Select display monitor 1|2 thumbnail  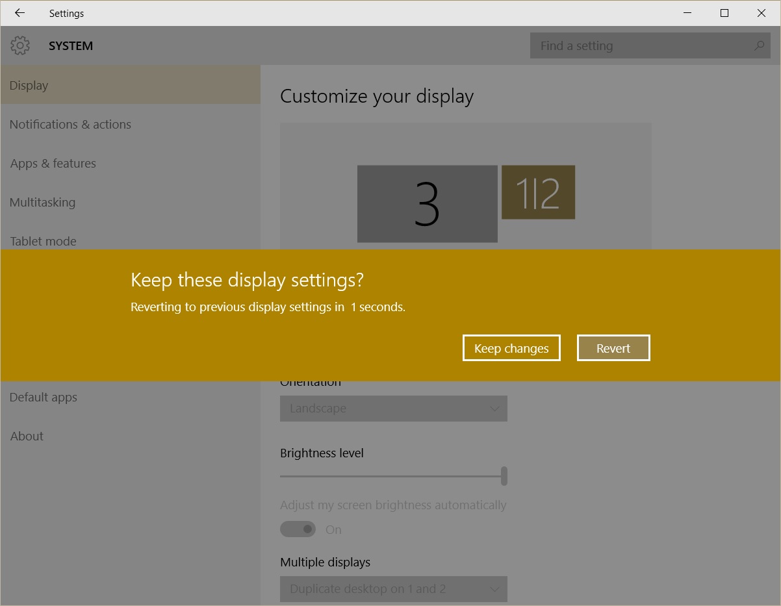pyautogui.click(x=539, y=192)
